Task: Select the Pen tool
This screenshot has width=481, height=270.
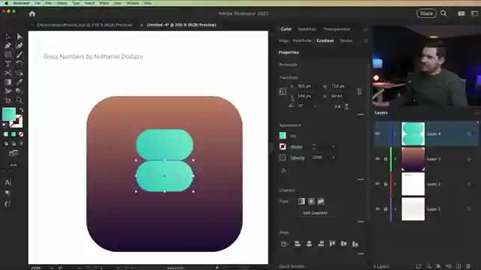Action: pyautogui.click(x=8, y=46)
